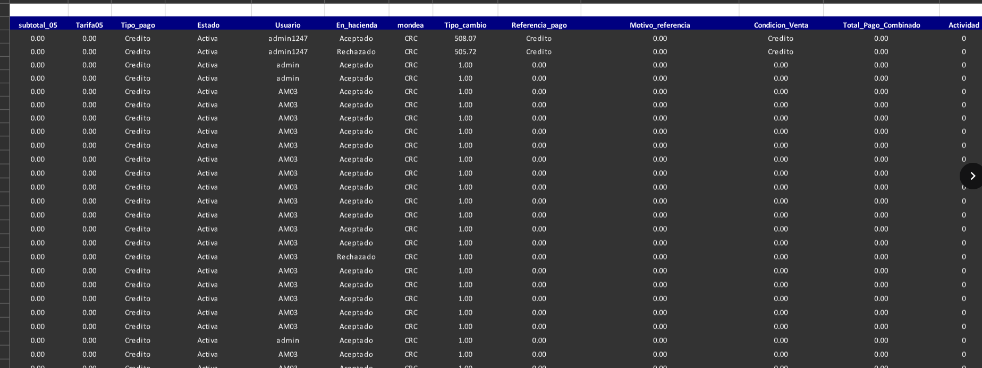The width and height of the screenshot is (982, 368).
Task: Click the Referencia_pago column header
Action: (x=539, y=25)
